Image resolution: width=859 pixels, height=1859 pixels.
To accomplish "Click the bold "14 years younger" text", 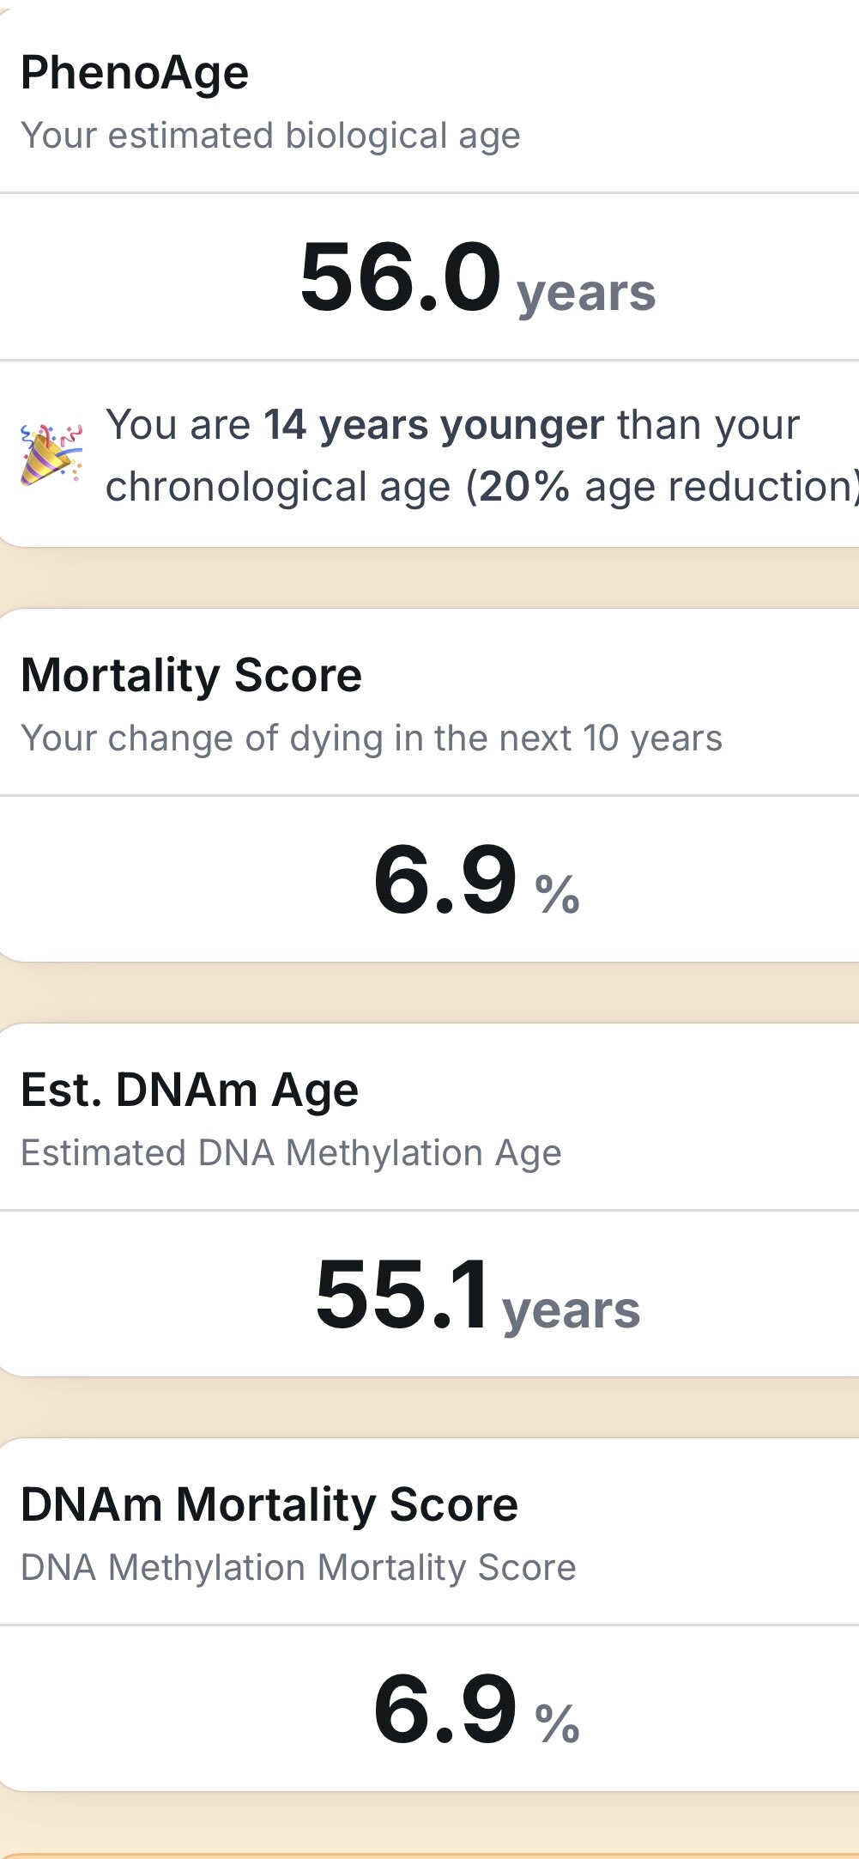I will click(x=433, y=425).
